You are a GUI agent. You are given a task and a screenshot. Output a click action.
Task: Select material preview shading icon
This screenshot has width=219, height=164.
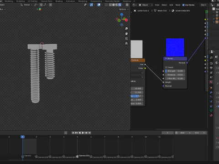116,5
